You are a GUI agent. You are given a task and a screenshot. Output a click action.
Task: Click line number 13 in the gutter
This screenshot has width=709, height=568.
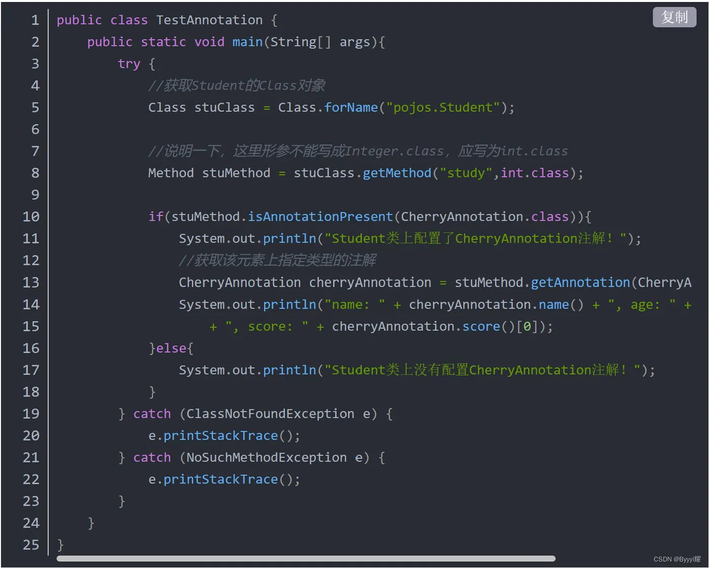31,282
